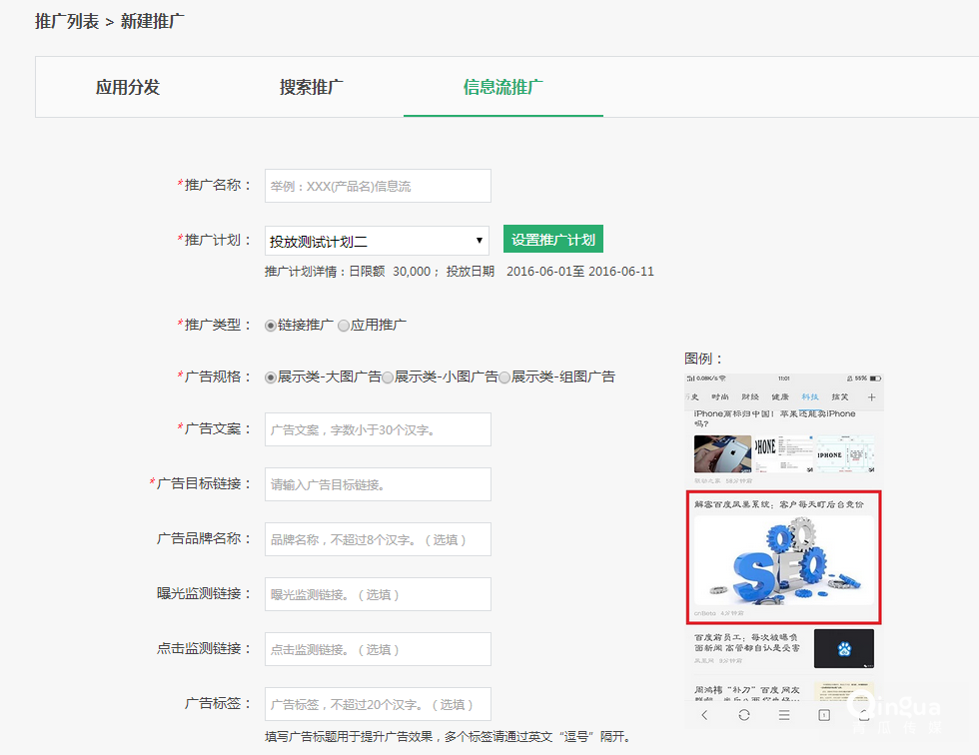Click the green 设置推广计划 button

(552, 239)
